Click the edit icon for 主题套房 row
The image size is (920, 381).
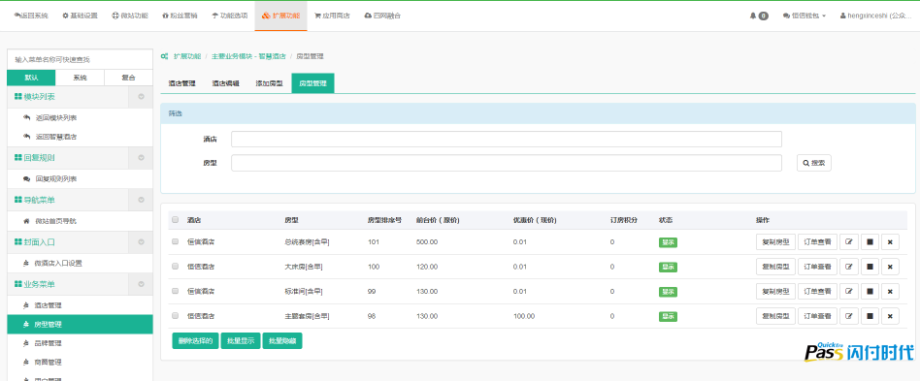[848, 316]
